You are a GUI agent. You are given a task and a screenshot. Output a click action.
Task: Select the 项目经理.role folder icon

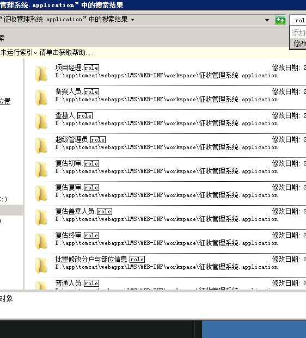click(x=41, y=73)
